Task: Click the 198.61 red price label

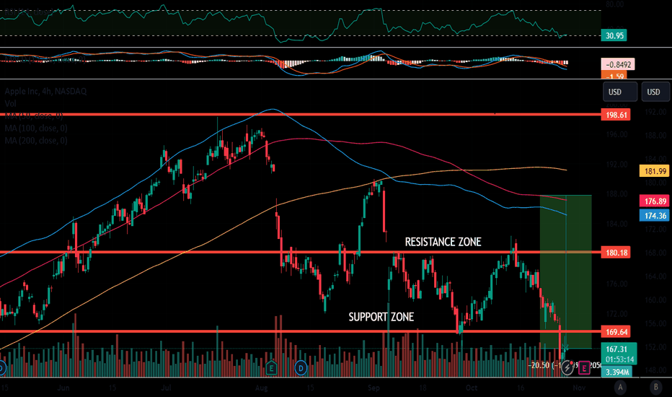Action: [x=616, y=115]
